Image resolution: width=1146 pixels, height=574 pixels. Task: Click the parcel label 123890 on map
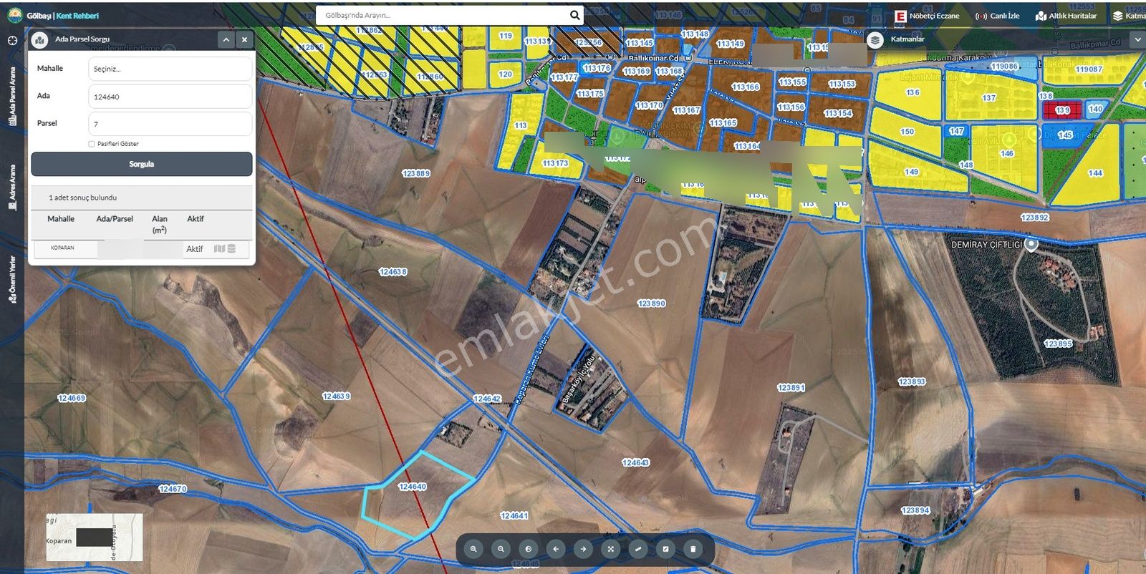[652, 303]
